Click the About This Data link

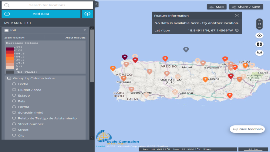coord(75,38)
